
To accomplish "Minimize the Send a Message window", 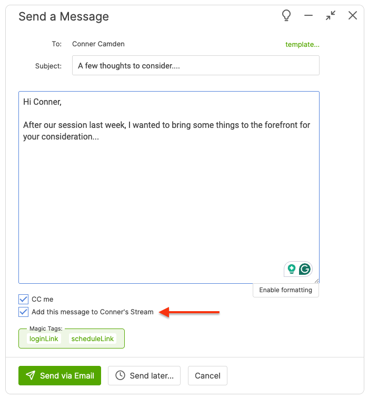I will coord(309,16).
